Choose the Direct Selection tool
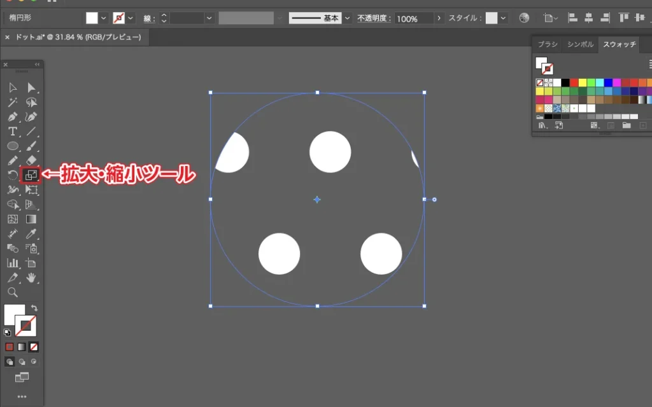This screenshot has width=652, height=407. click(31, 88)
